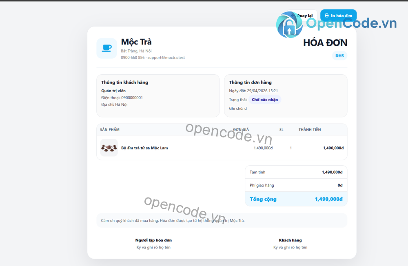Open the invoice print dialog via In hóa đơn
Image resolution: width=408 pixels, height=266 pixels.
point(338,15)
